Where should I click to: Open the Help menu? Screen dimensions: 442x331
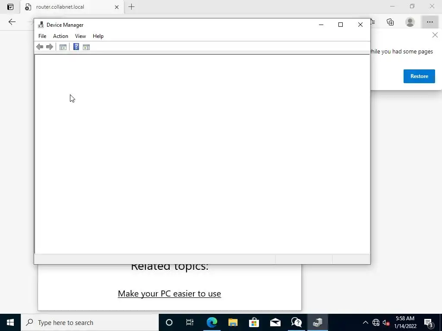pyautogui.click(x=98, y=36)
